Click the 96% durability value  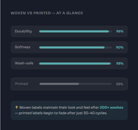pos(120,31)
